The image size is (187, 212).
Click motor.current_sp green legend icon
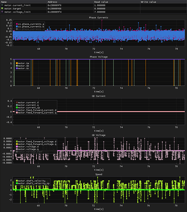17,108
